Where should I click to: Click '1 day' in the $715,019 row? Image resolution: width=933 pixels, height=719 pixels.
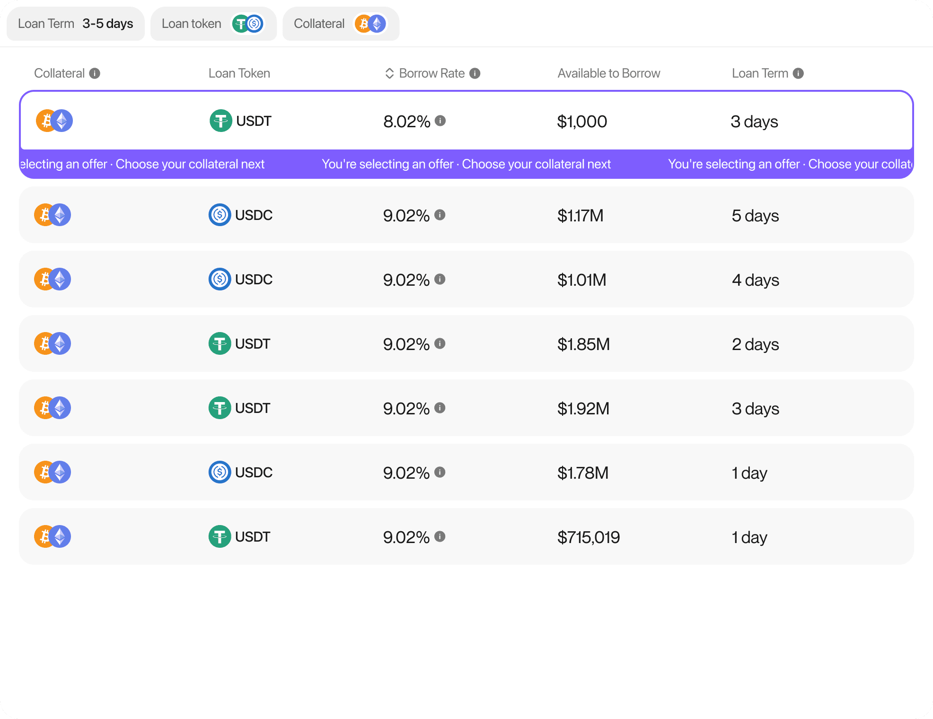[749, 537]
